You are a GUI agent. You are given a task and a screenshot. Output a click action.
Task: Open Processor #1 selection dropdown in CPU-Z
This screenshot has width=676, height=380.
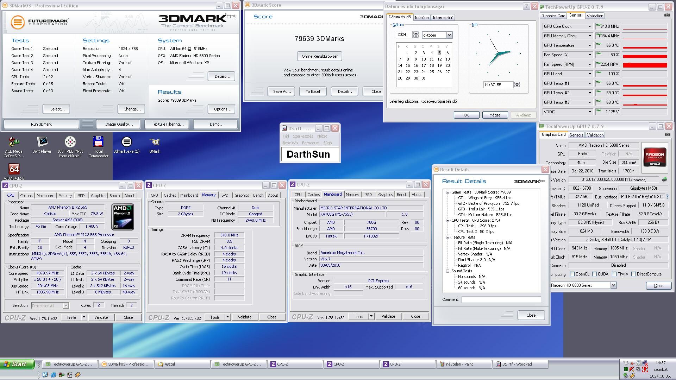click(65, 306)
